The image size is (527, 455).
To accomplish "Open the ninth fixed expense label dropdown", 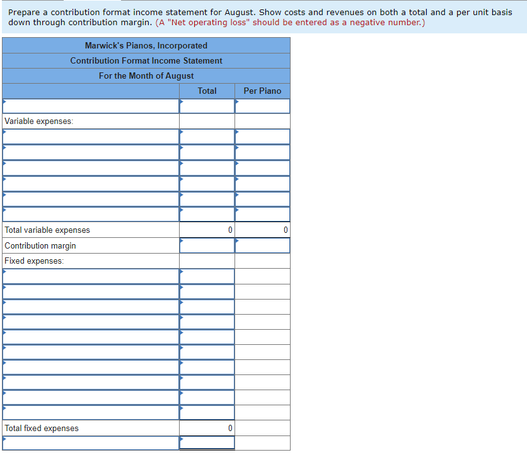I will pos(91,397).
